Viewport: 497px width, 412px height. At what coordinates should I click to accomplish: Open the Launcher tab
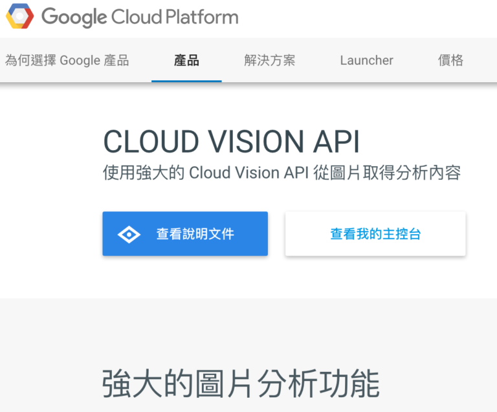pyautogui.click(x=367, y=60)
